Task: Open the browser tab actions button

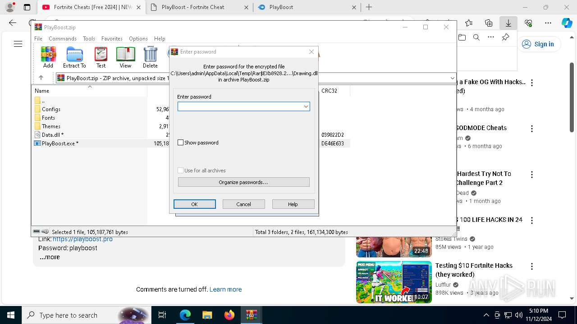Action: pos(27,7)
